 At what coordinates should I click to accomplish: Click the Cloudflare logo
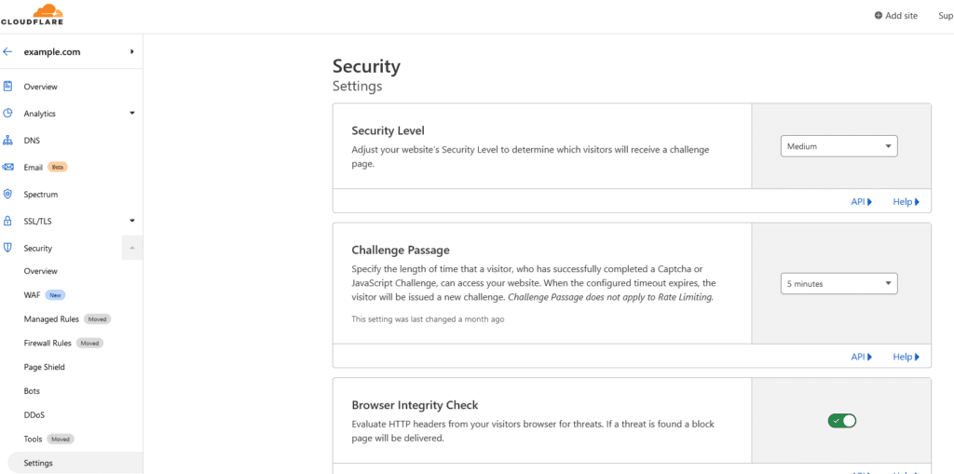pyautogui.click(x=32, y=14)
